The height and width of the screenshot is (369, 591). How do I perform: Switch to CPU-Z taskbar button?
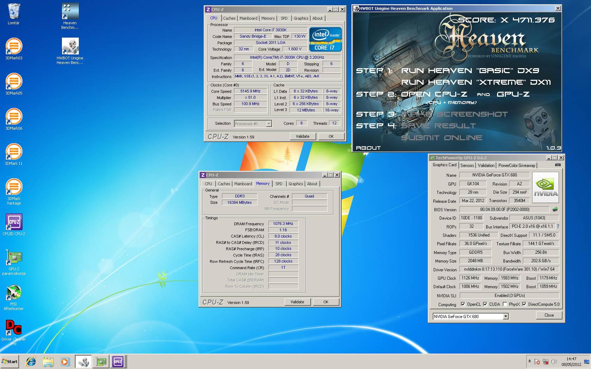click(118, 361)
